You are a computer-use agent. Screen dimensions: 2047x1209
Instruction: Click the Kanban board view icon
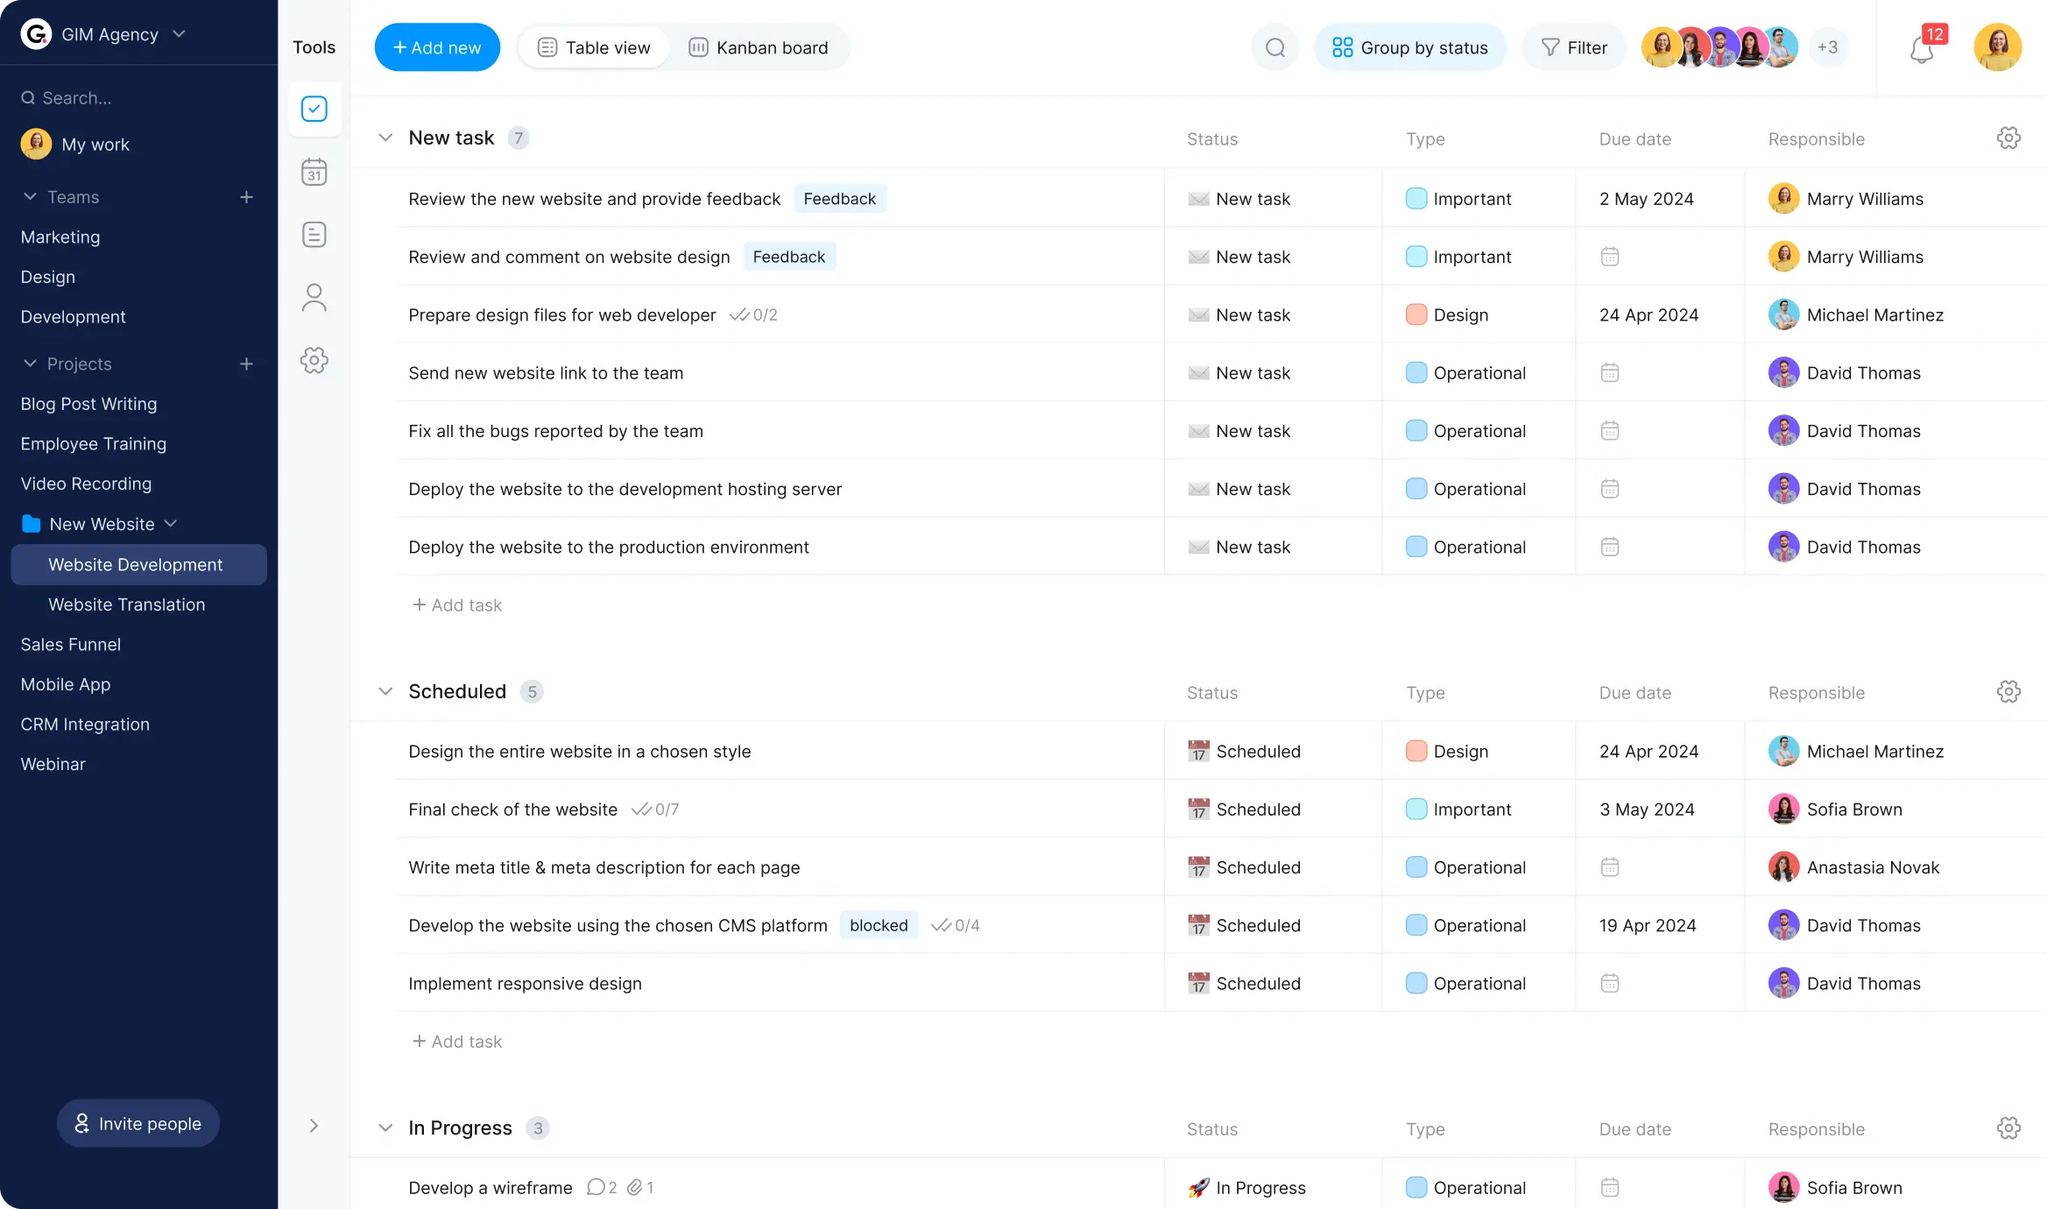click(x=698, y=47)
